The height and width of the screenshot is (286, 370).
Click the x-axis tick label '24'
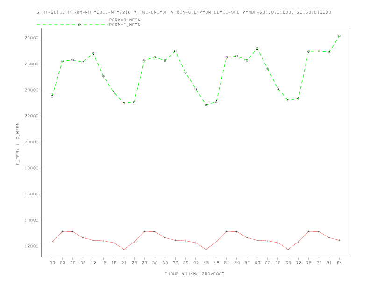[134, 263]
